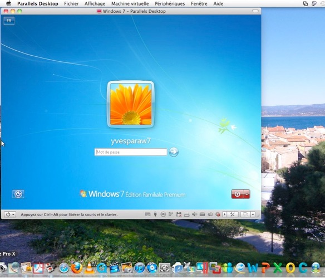The width and height of the screenshot is (325, 278).
Task: Launch iTunes from the Dock
Action: 140,268
